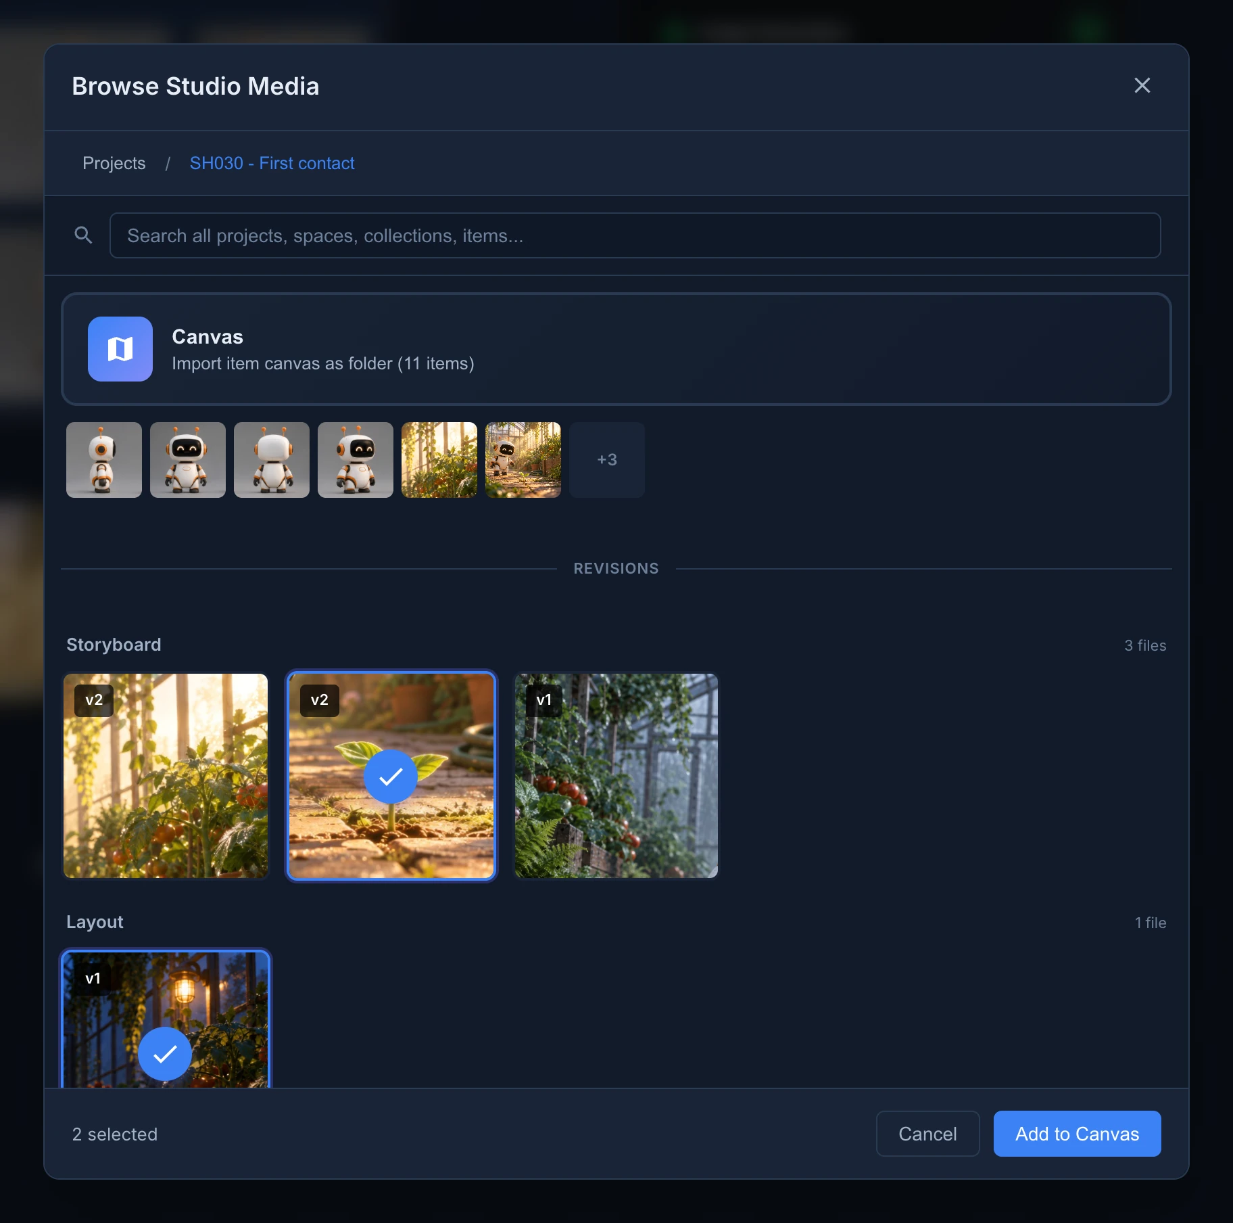The width and height of the screenshot is (1233, 1223).
Task: Close the Browse Studio Media dialog
Action: tap(1142, 85)
